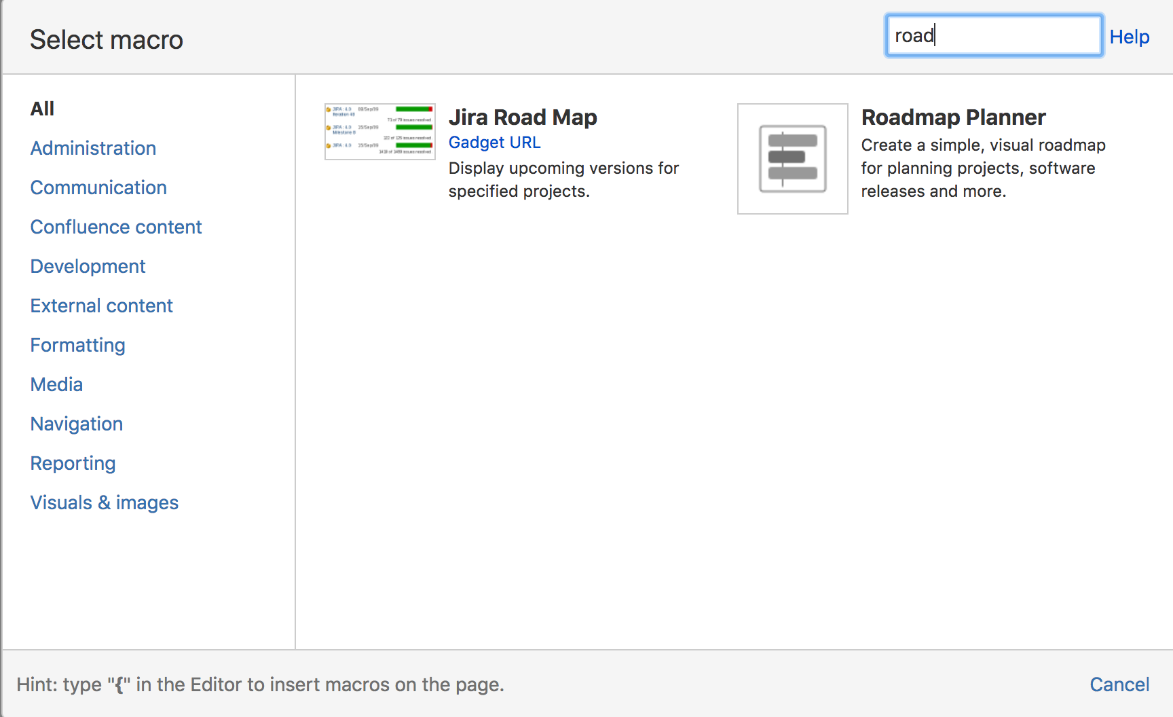This screenshot has height=717, width=1173.
Task: Select the Navigation category
Action: pos(76,424)
